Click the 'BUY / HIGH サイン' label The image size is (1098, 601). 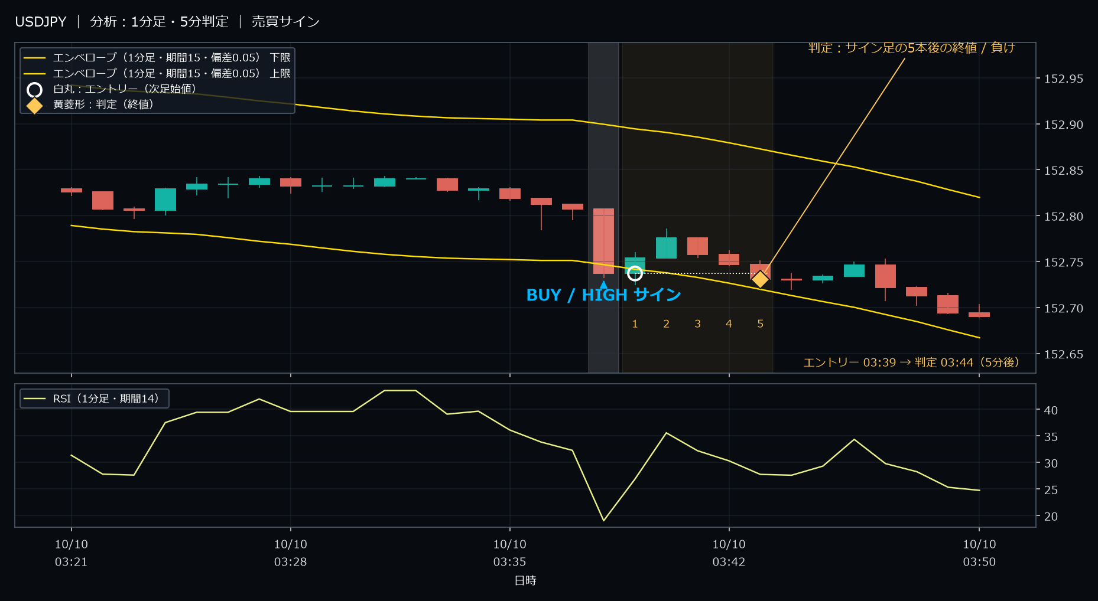(x=603, y=295)
